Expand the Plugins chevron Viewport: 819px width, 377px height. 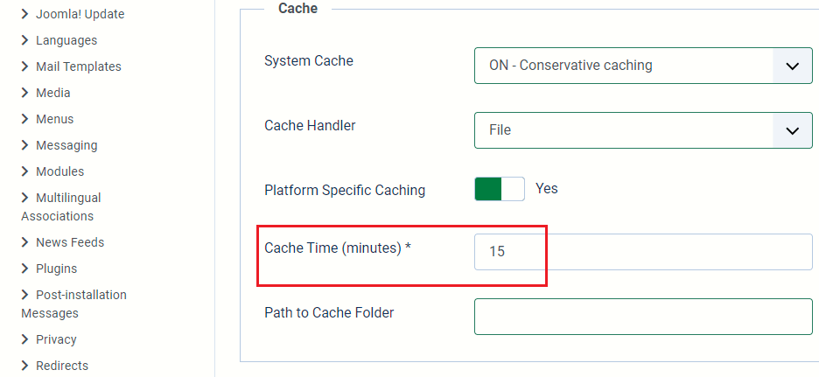click(25, 269)
